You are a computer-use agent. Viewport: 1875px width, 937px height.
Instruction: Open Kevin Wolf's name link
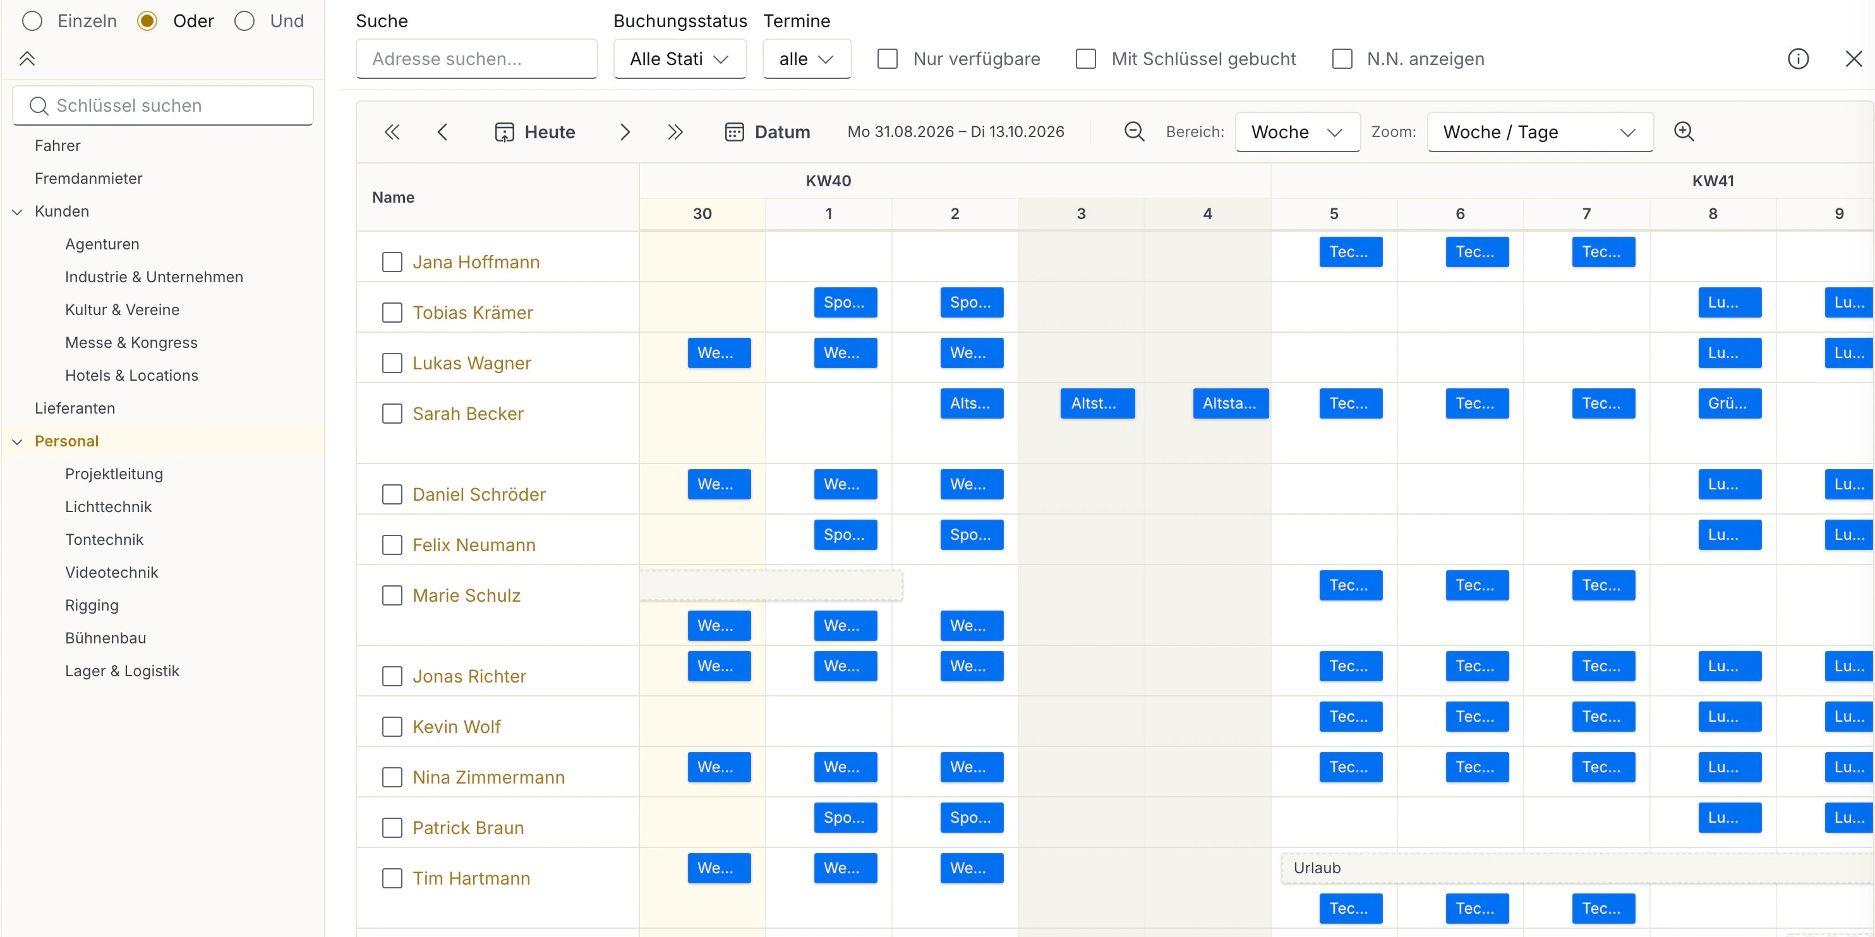pos(456,726)
